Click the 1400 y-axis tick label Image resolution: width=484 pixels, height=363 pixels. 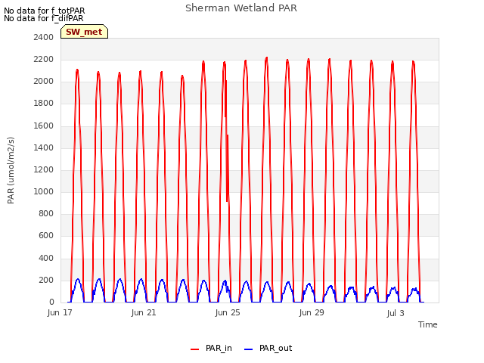point(44,148)
